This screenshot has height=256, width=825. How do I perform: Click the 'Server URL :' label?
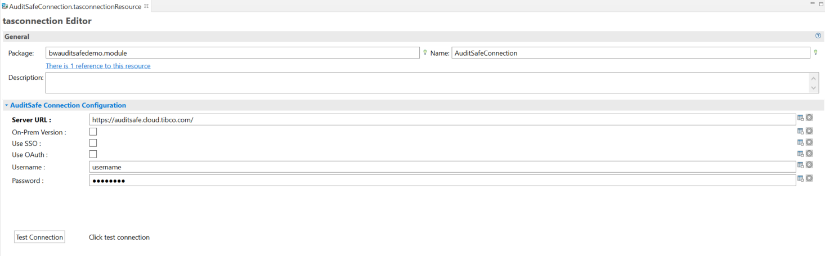click(x=32, y=120)
